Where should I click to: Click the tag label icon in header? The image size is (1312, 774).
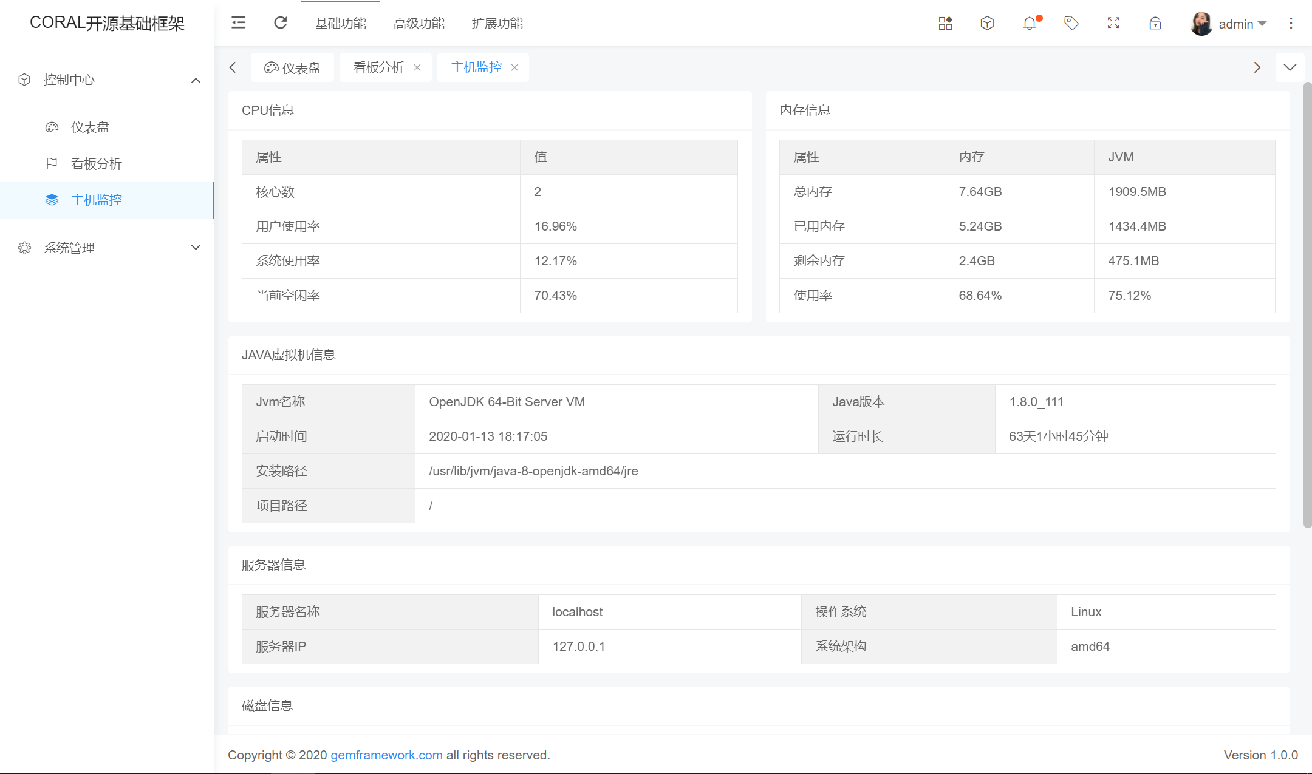click(x=1071, y=23)
